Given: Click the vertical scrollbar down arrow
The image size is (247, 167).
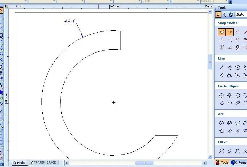Looking at the screenshot, I should tap(210, 157).
